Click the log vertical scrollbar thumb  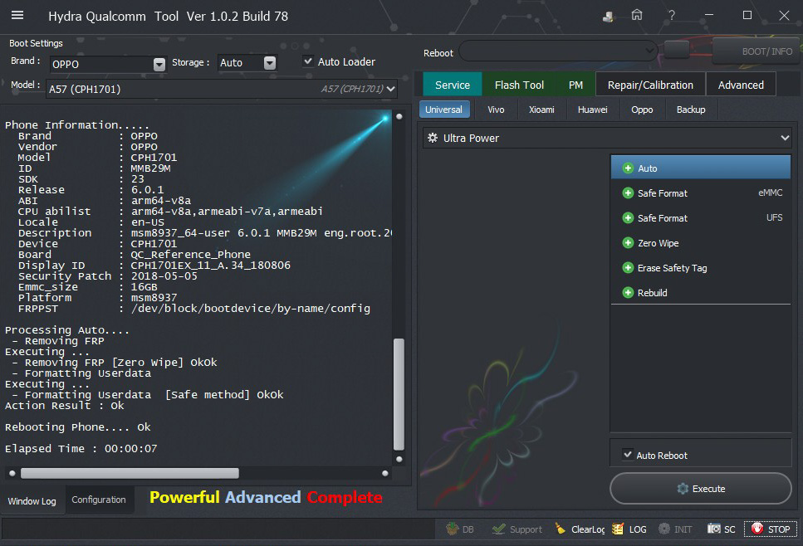pos(399,394)
